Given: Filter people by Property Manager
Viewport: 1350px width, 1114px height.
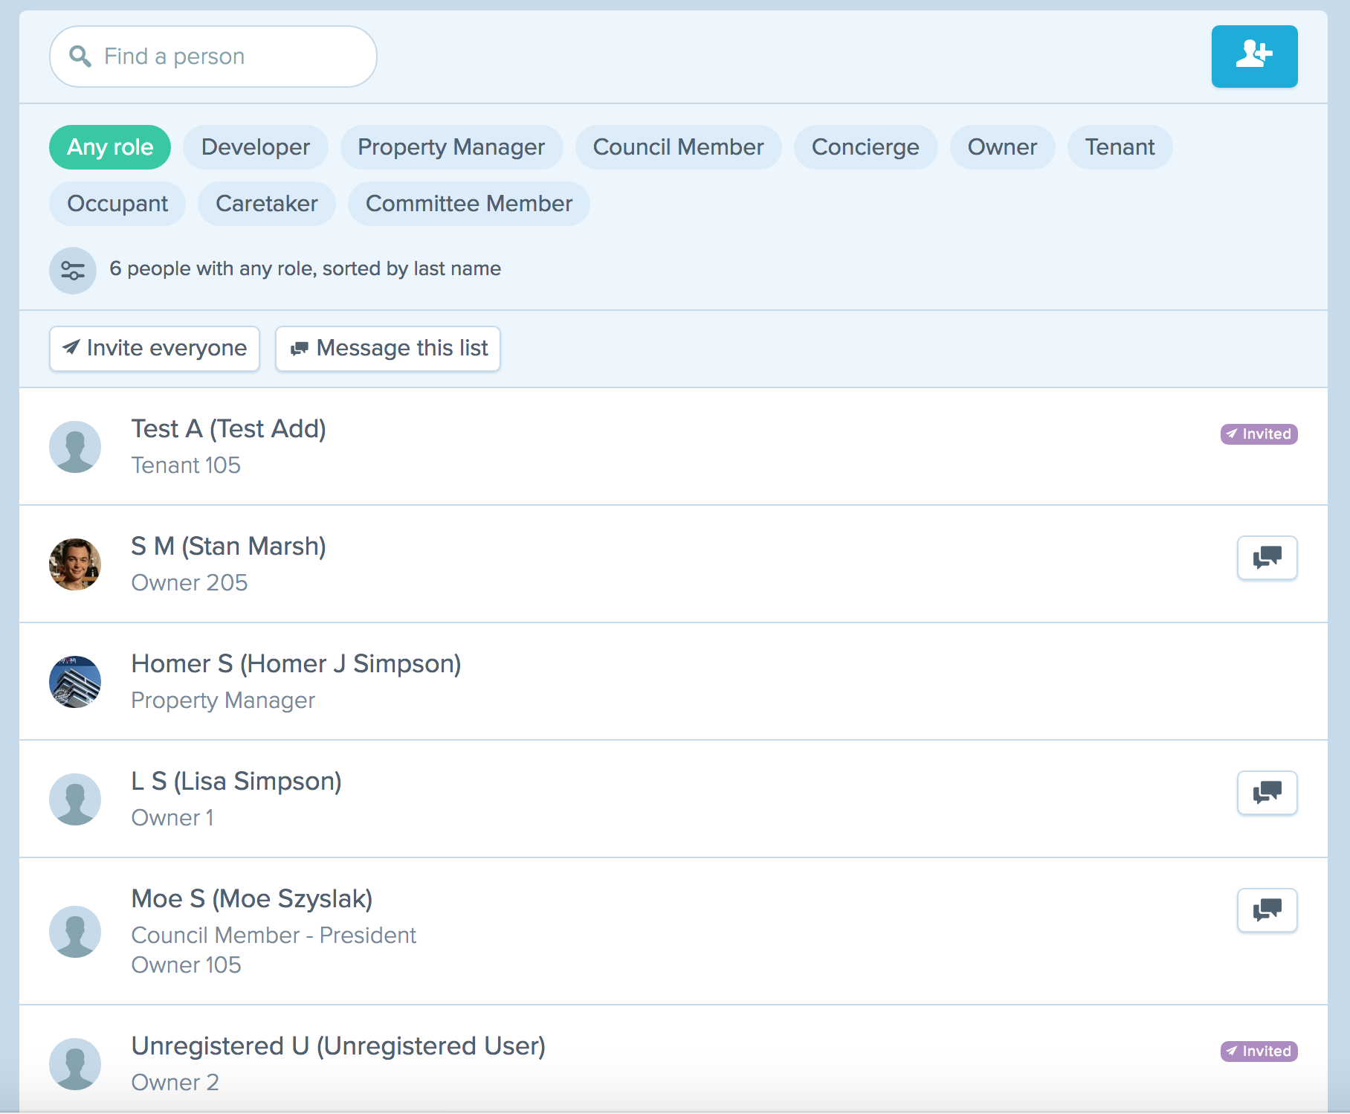Looking at the screenshot, I should (x=450, y=147).
